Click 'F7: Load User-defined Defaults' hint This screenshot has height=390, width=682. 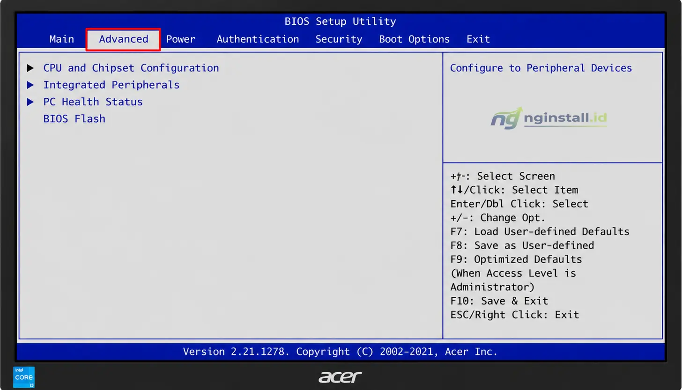540,232
